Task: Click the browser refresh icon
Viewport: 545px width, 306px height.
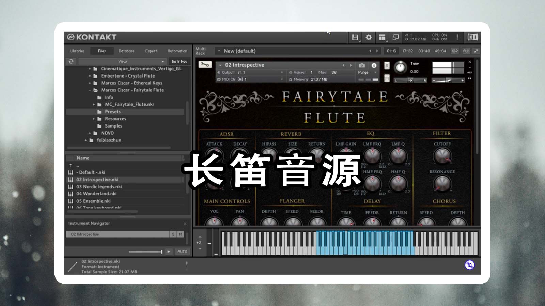Action: tap(71, 61)
